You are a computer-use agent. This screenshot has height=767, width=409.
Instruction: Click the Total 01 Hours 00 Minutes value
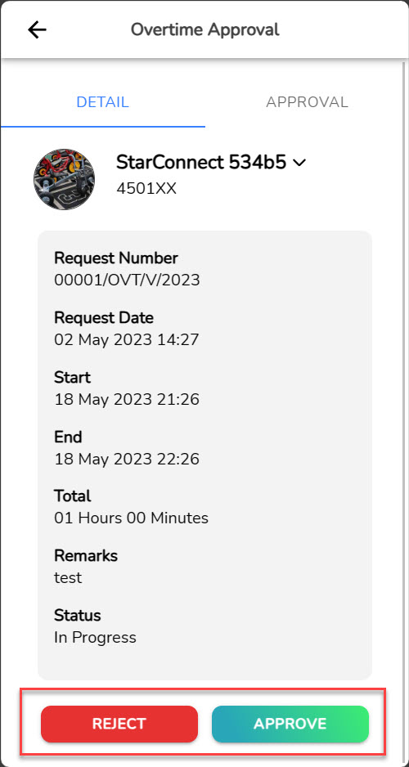tap(131, 518)
